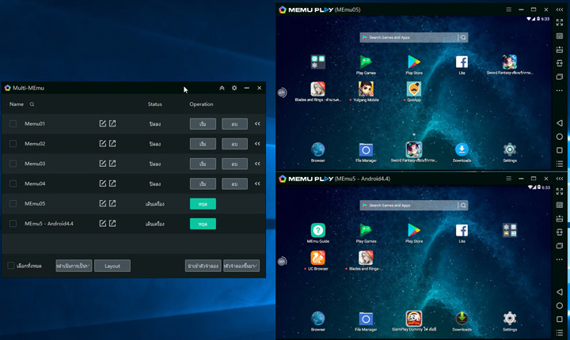The width and height of the screenshot is (570, 340).
Task: Tap Android home circle in Android4.4 sidebar
Action: point(560,305)
